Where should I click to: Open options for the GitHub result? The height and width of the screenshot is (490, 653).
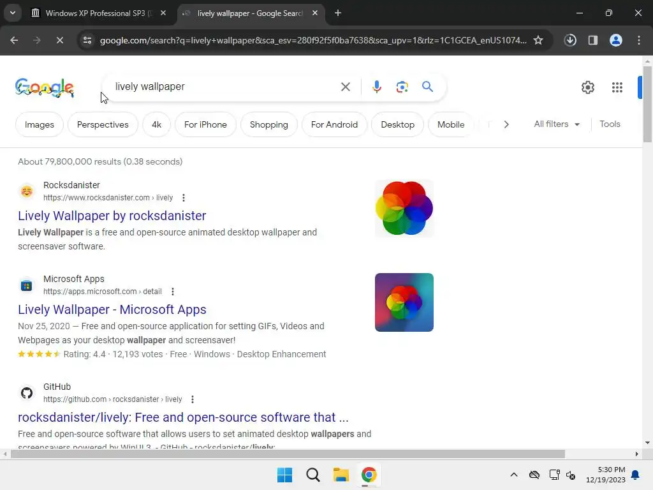[193, 399]
